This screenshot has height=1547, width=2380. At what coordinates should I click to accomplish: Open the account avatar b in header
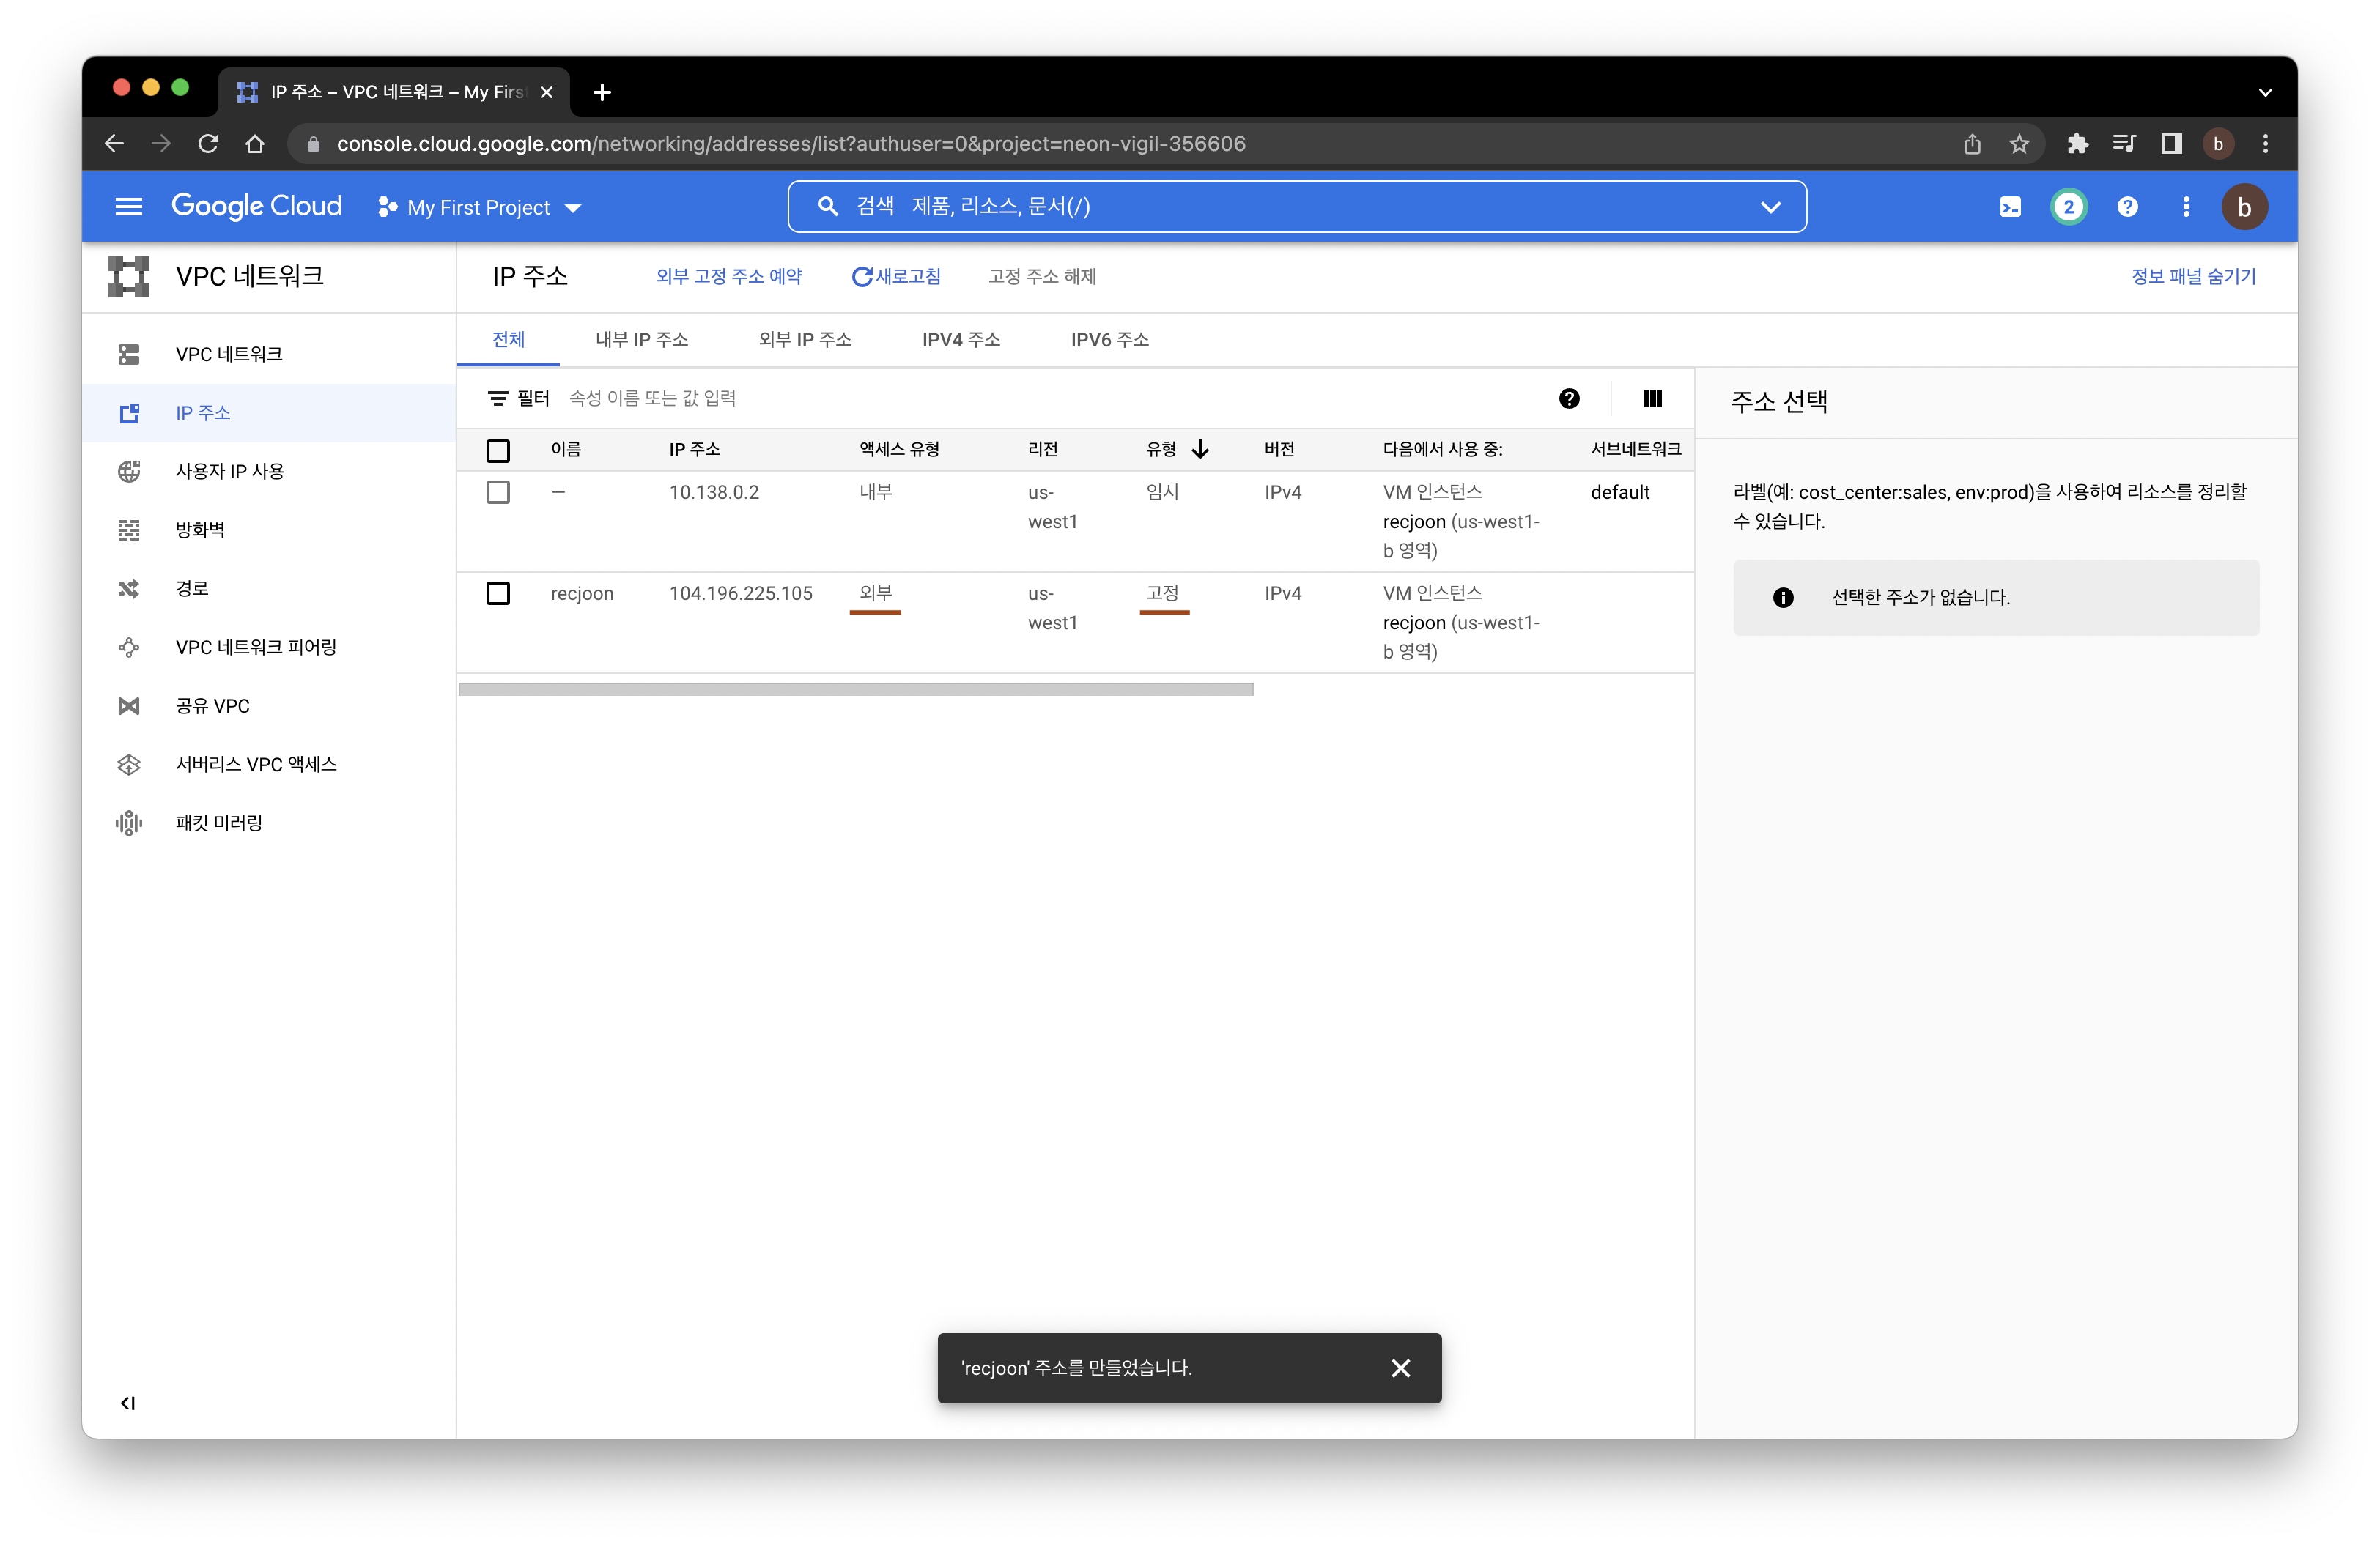(2244, 207)
